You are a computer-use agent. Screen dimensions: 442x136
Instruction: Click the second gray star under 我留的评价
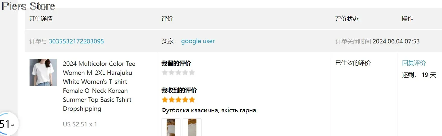pos(171,72)
